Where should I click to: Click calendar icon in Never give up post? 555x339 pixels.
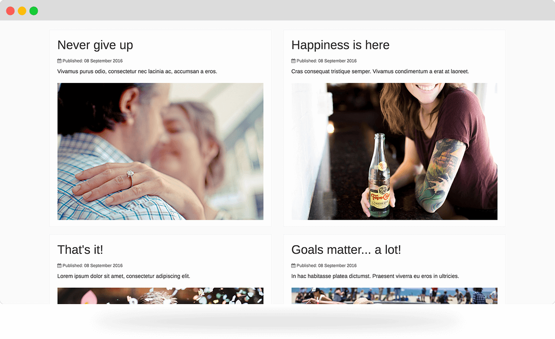(x=59, y=61)
